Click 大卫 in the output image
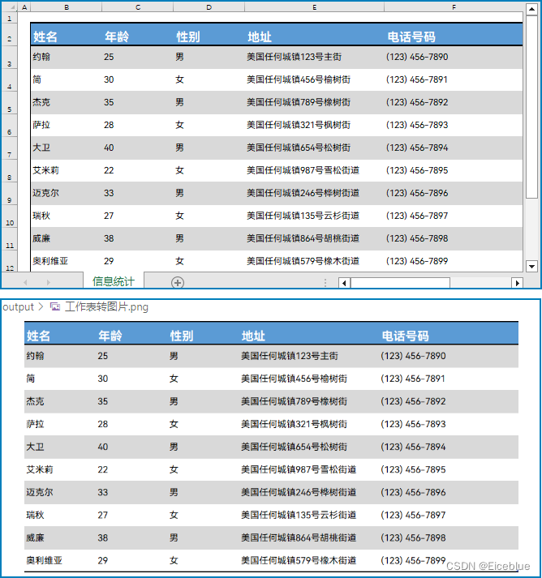This screenshot has width=542, height=578. click(35, 447)
